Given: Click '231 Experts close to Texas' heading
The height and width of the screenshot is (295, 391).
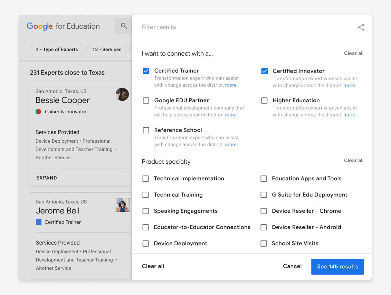Looking at the screenshot, I should [x=67, y=73].
